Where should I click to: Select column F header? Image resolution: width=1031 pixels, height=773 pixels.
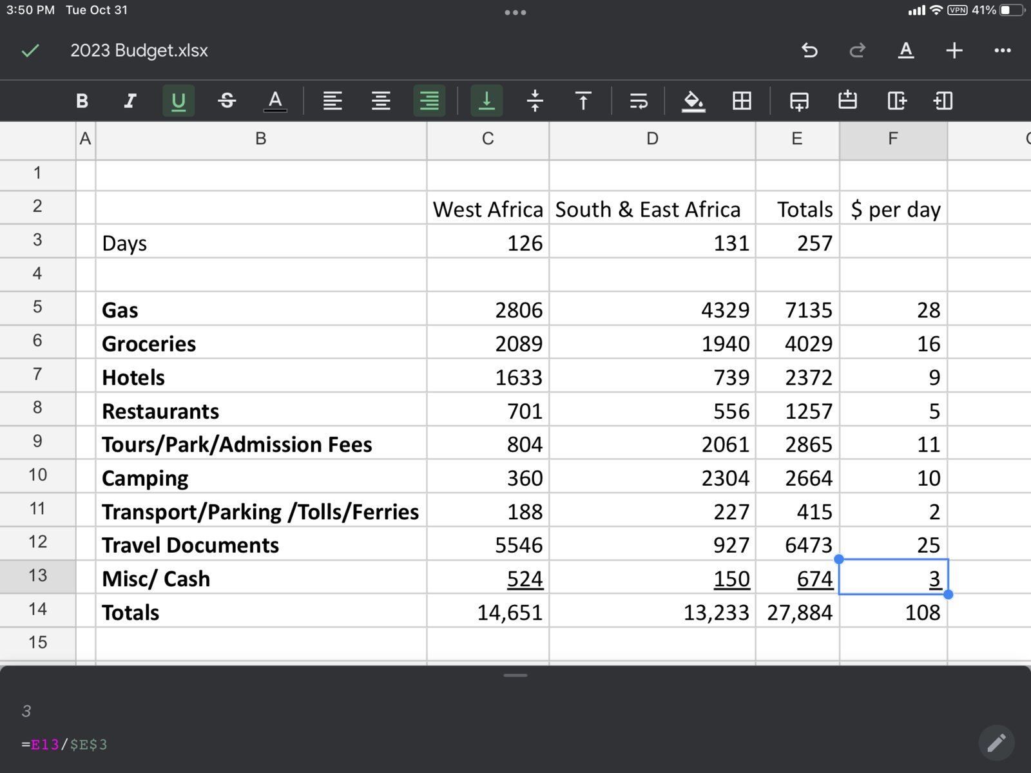tap(893, 139)
